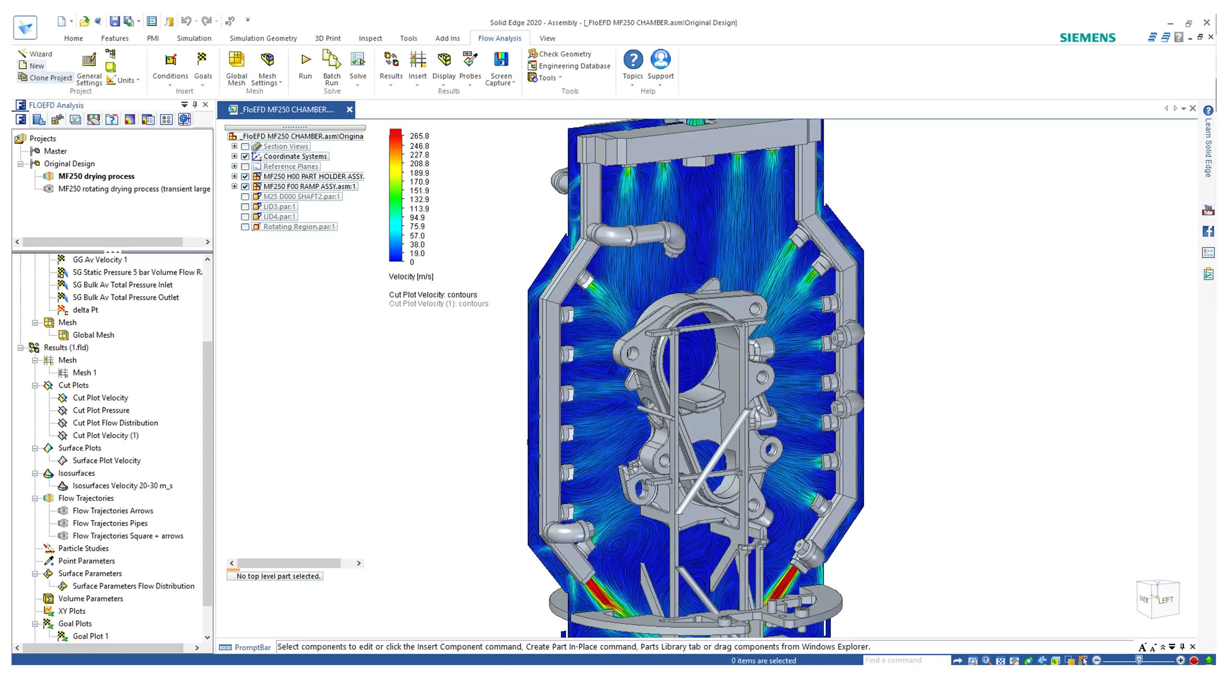Open the Simulation Geometry tab
1228x679 pixels.
click(x=263, y=38)
